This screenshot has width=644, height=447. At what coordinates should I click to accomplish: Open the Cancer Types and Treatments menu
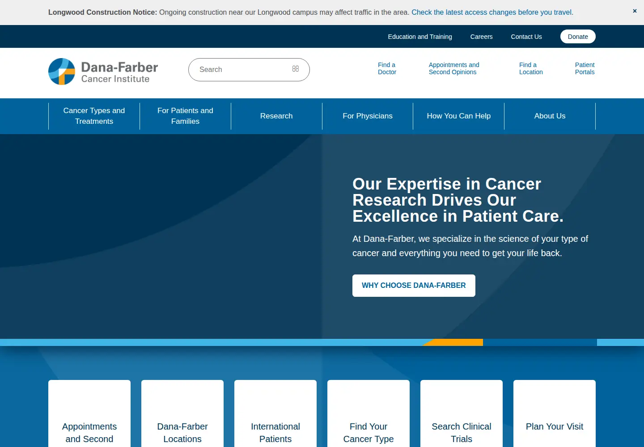click(x=94, y=116)
